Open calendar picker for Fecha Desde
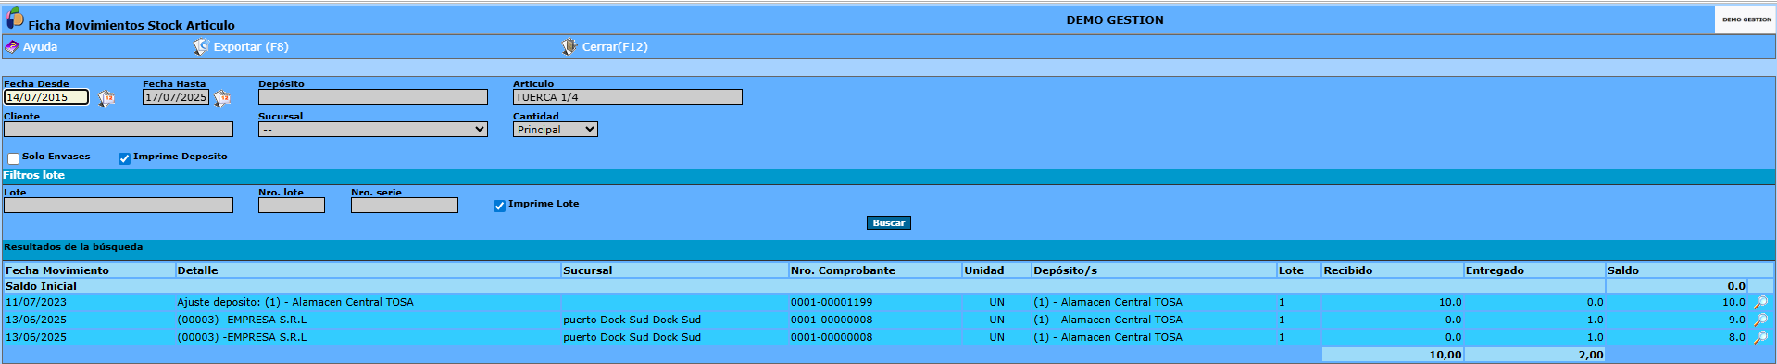This screenshot has width=1777, height=364. click(106, 98)
